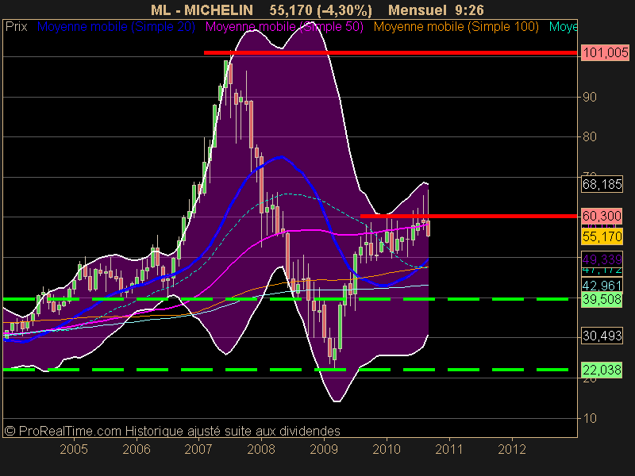
Task: Select the Moyenne mobile (Simple 20) legend
Action: point(116,27)
